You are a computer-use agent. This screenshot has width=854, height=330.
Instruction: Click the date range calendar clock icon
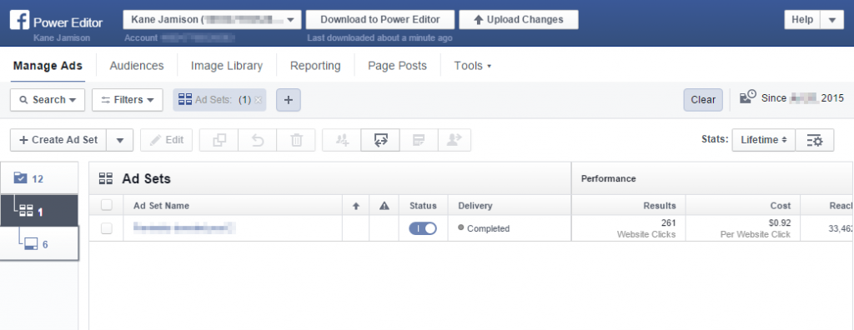pyautogui.click(x=748, y=97)
